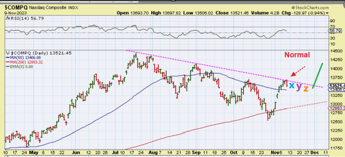Click the RSI 10 axis label
Viewport: 345px width, 157px height.
[x=333, y=44]
